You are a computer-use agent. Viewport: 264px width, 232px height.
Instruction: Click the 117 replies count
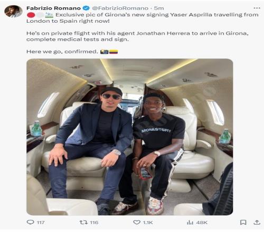(x=41, y=223)
